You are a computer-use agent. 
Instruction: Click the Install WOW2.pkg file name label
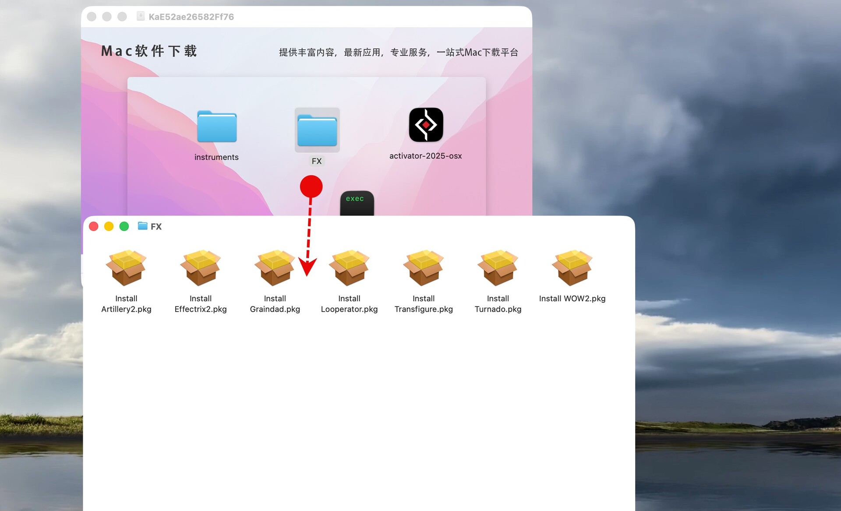(x=572, y=299)
